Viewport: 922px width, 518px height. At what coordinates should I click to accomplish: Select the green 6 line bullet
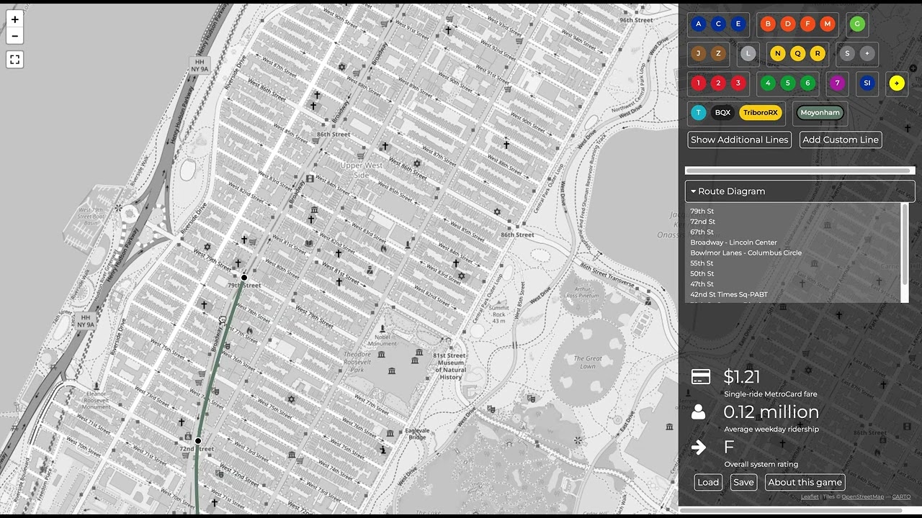[807, 83]
